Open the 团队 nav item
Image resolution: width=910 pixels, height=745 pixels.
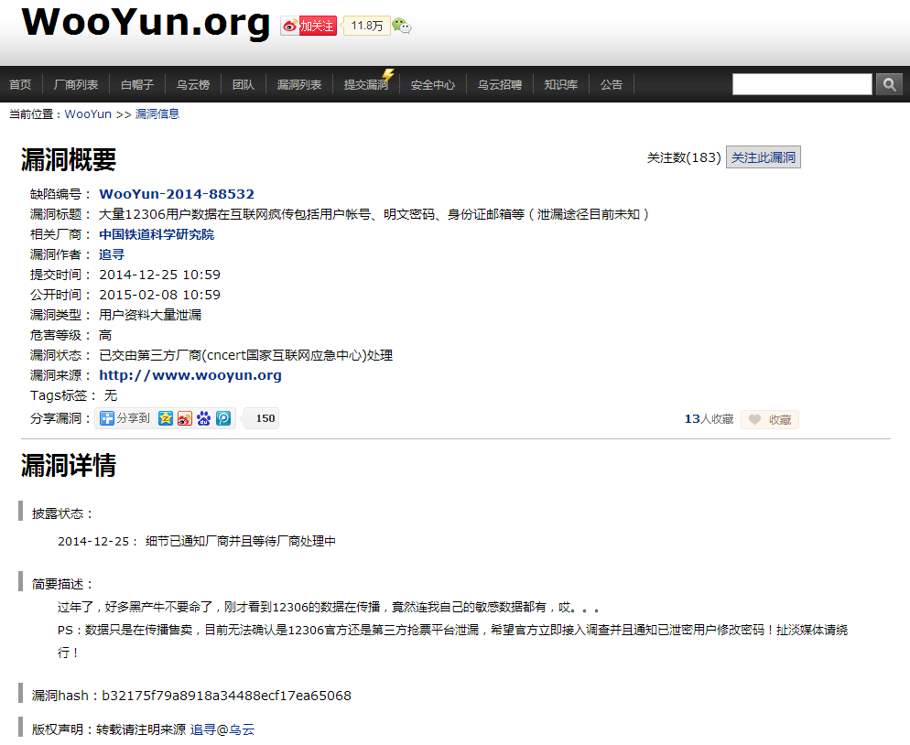(244, 85)
